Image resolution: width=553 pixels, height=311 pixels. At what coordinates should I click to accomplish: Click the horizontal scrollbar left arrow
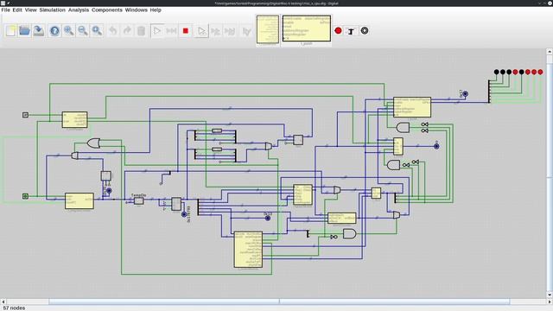pyautogui.click(x=3, y=301)
